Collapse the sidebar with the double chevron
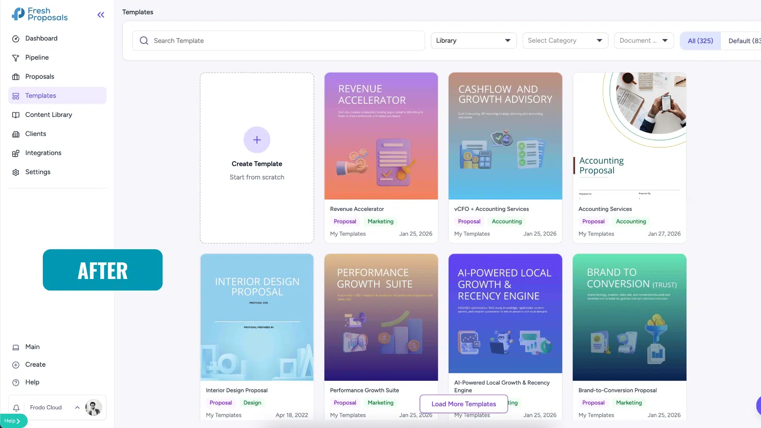This screenshot has height=428, width=761. (101, 15)
